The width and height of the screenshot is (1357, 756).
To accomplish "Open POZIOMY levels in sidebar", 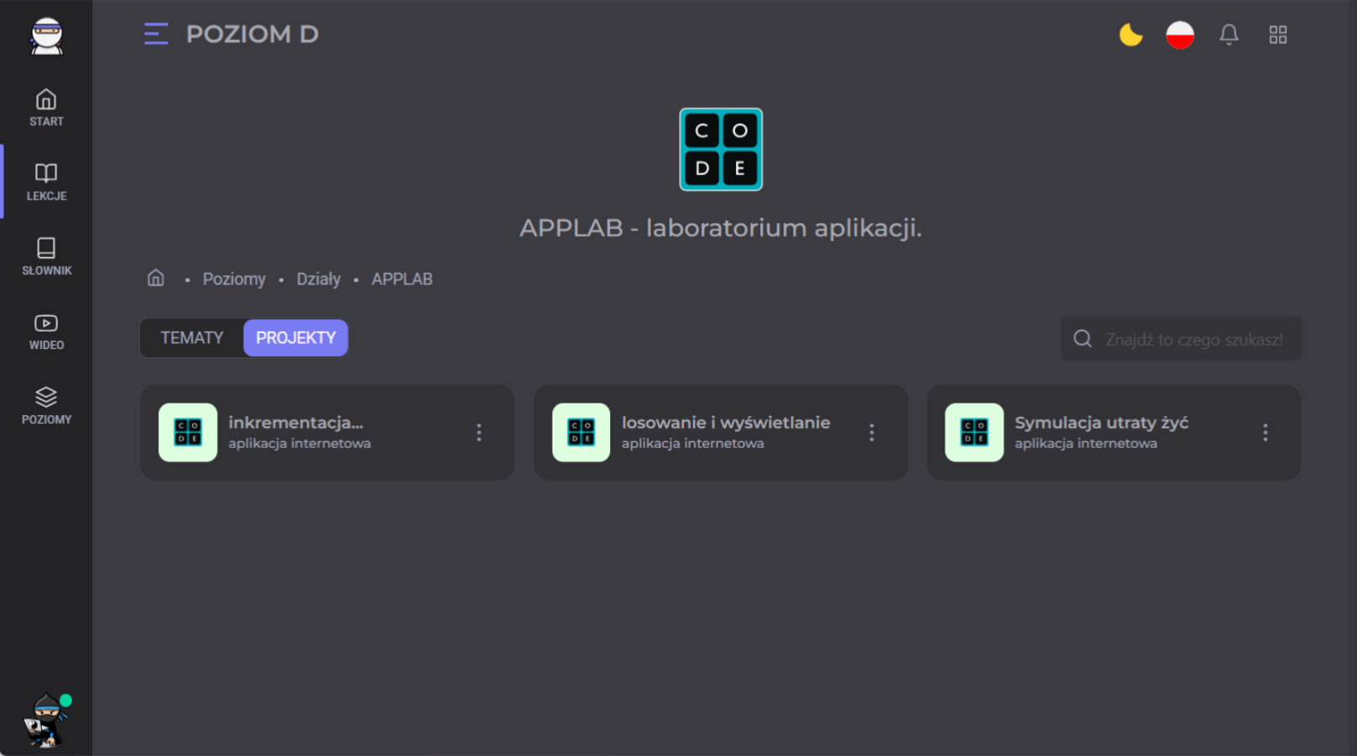I will (46, 406).
